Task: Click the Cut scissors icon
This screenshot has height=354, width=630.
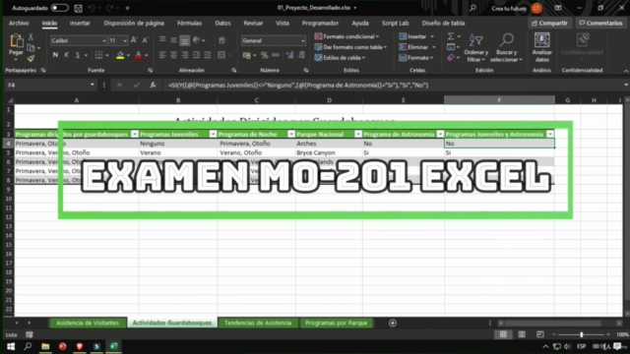Action: point(31,37)
